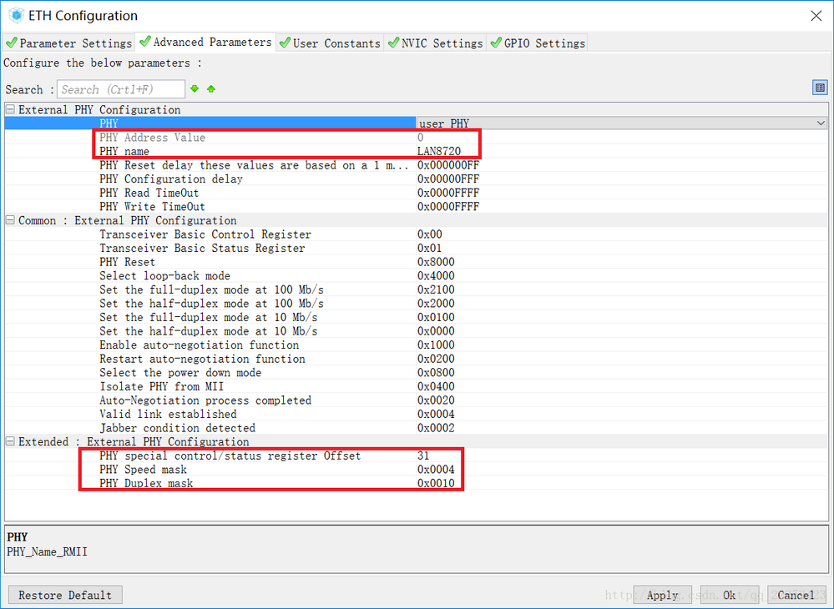Select Transceiver Basic Status Register row

coord(417,248)
